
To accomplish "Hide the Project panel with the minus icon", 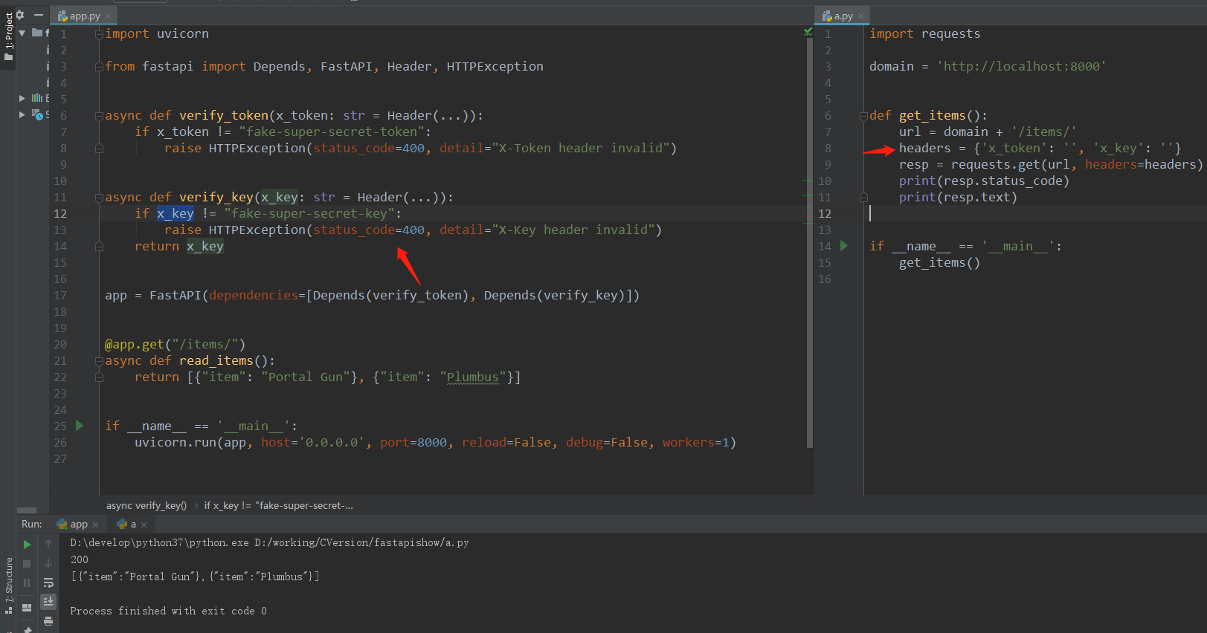I will click(39, 15).
